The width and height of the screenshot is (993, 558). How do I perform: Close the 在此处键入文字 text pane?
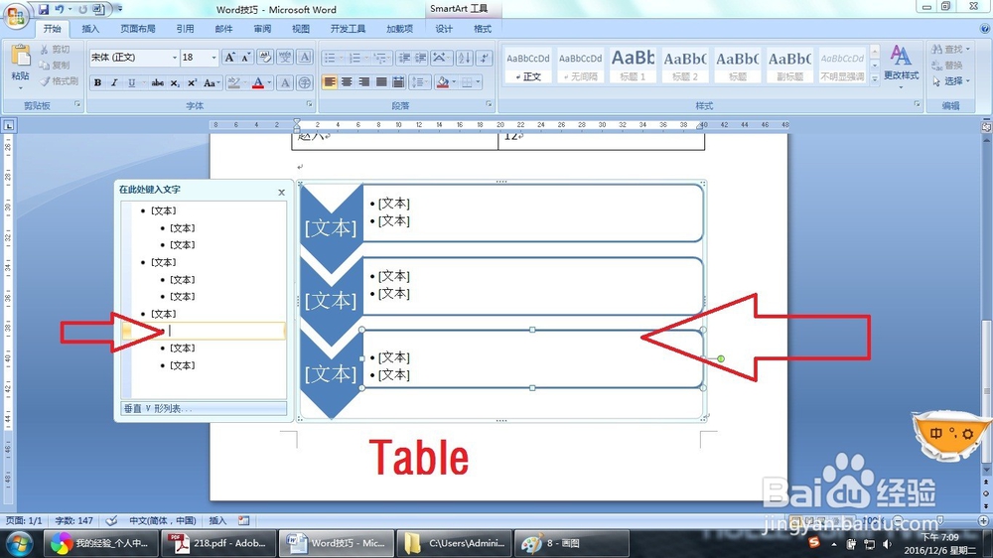(282, 192)
